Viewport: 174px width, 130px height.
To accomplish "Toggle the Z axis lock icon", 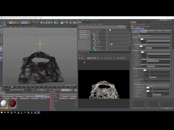I will point(27,22).
